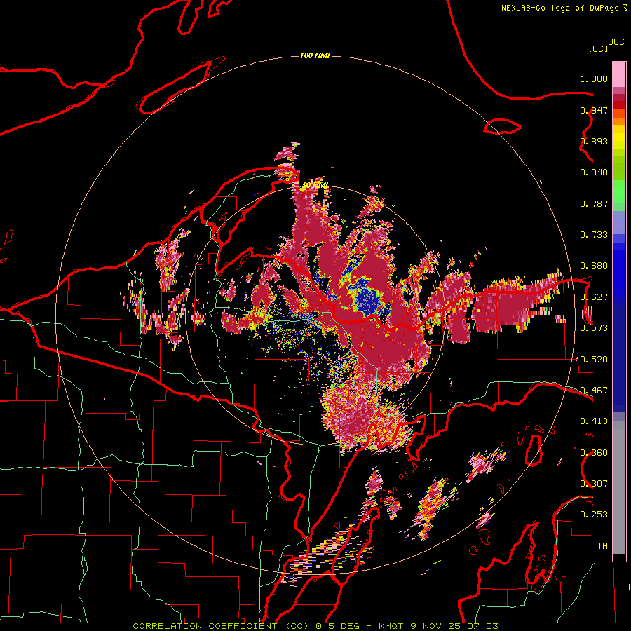631x631 pixels.
Task: Click the 100 NMI range ring label
Action: click(315, 55)
